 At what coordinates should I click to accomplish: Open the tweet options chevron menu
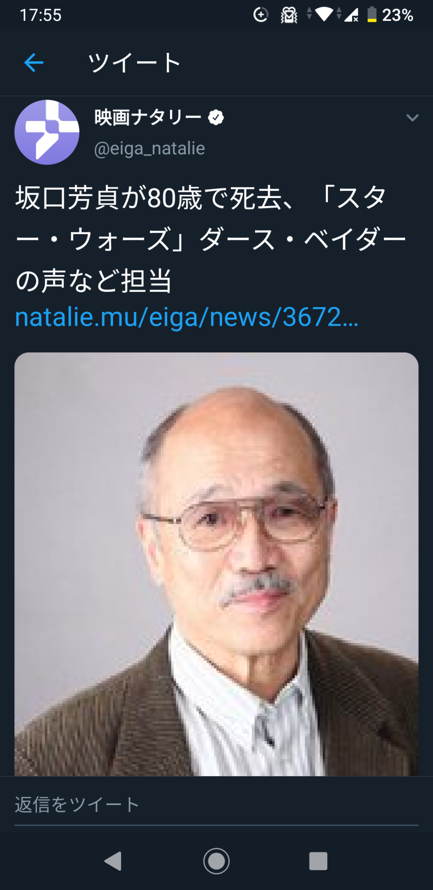coord(412,117)
